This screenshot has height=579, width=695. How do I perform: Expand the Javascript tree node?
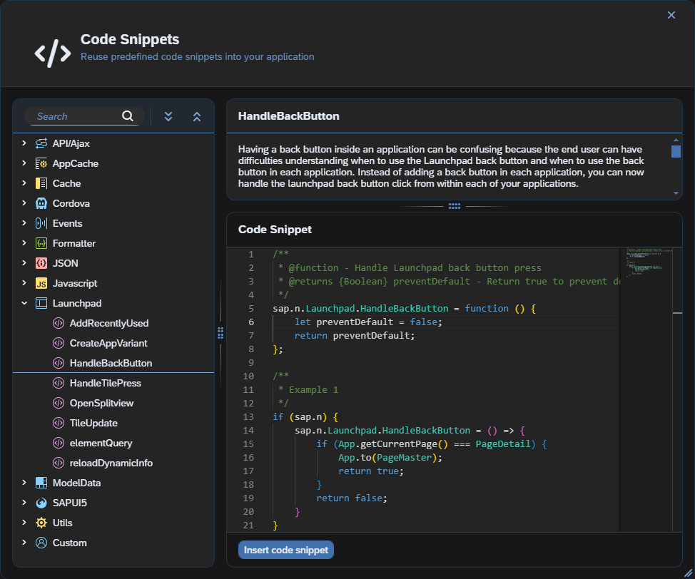pyautogui.click(x=24, y=282)
